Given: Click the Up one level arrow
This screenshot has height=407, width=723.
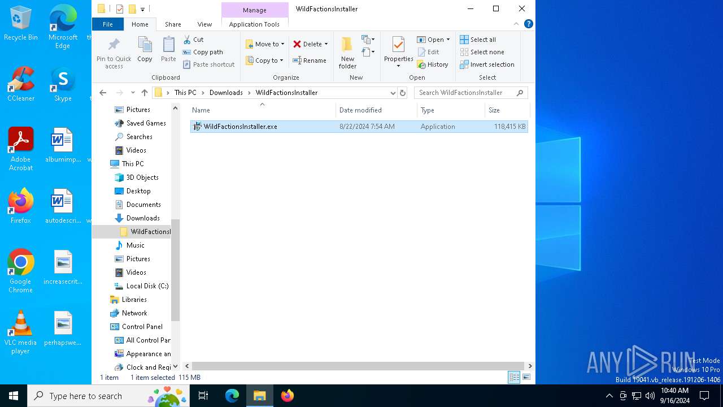Looking at the screenshot, I should coord(145,93).
